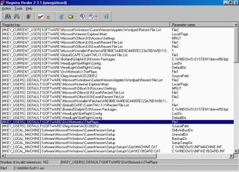Click status bar registry key DivXNetworks\ThePlaya
Viewport: 239px width, 172px height.
click(109, 162)
